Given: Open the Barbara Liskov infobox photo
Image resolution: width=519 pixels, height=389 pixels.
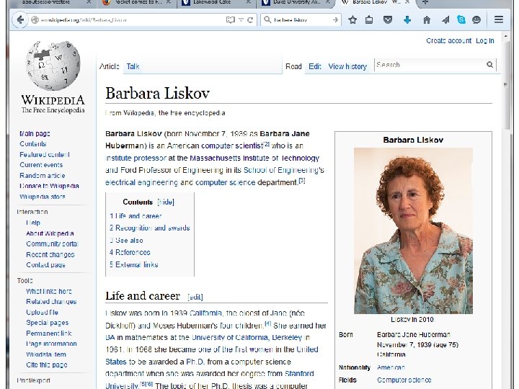Looking at the screenshot, I should point(413,231).
